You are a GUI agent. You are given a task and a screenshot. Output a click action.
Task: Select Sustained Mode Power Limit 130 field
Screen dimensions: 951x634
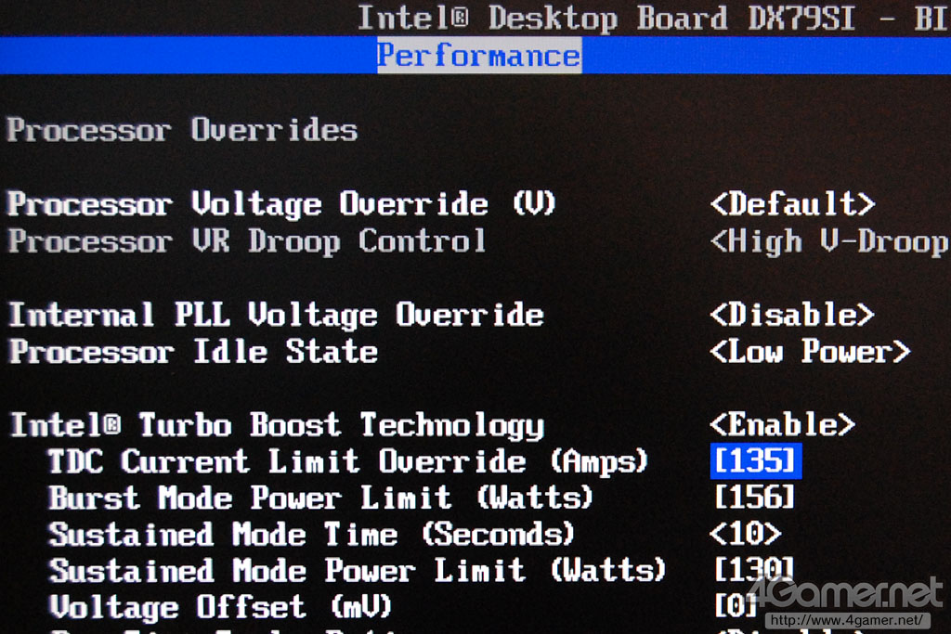point(754,570)
